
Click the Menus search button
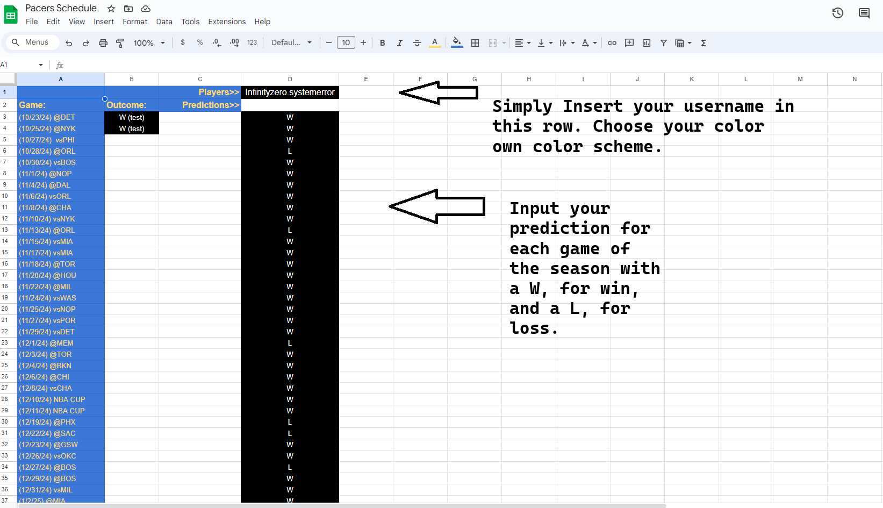tap(31, 42)
